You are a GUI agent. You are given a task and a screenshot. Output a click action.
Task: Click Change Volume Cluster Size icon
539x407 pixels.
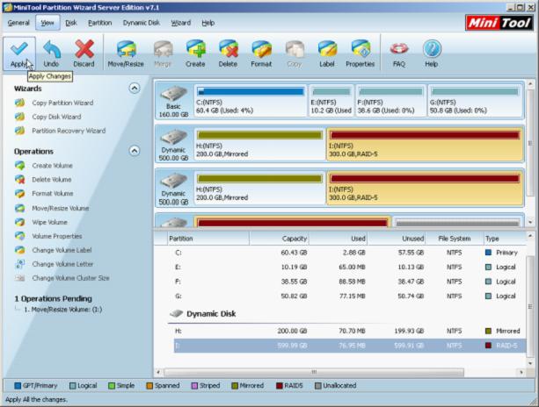point(20,278)
